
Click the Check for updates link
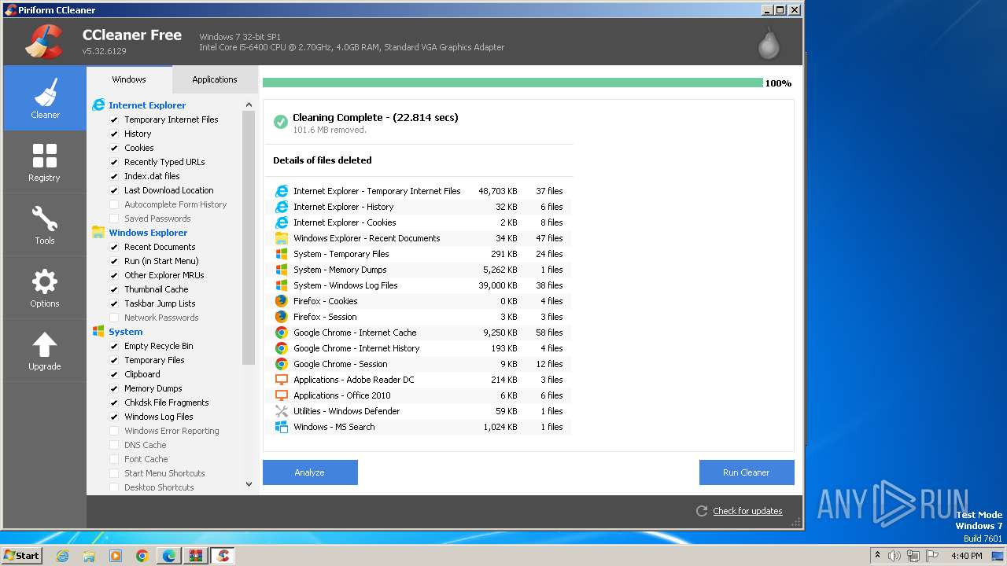[x=747, y=511]
